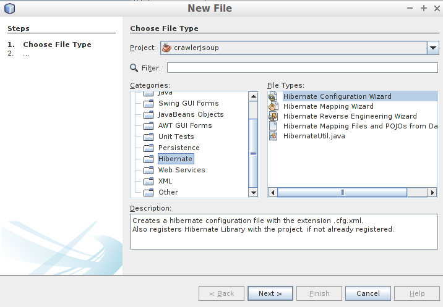This screenshot has height=307, width=443.
Task: Click the HibernateUtil.java file icon
Action: (273, 136)
